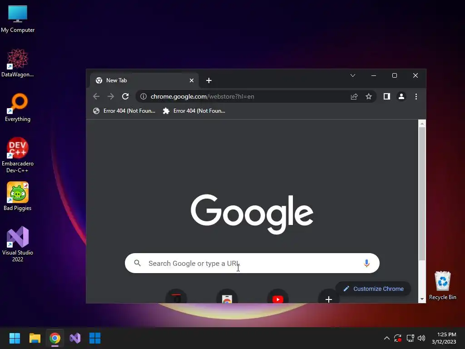465x349 pixels.
Task: Click the magnifier icon in Google search box
Action: pos(137,263)
